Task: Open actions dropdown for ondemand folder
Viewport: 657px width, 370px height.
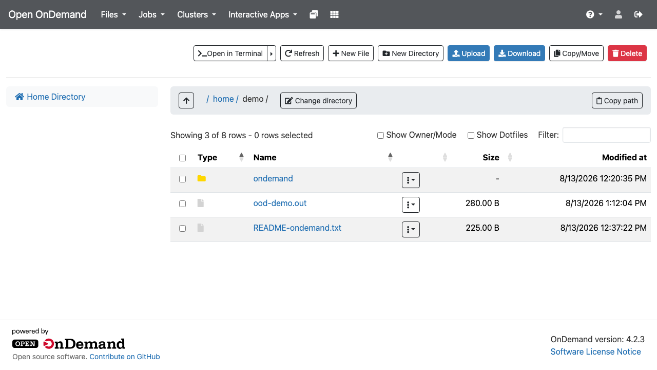Action: 411,180
